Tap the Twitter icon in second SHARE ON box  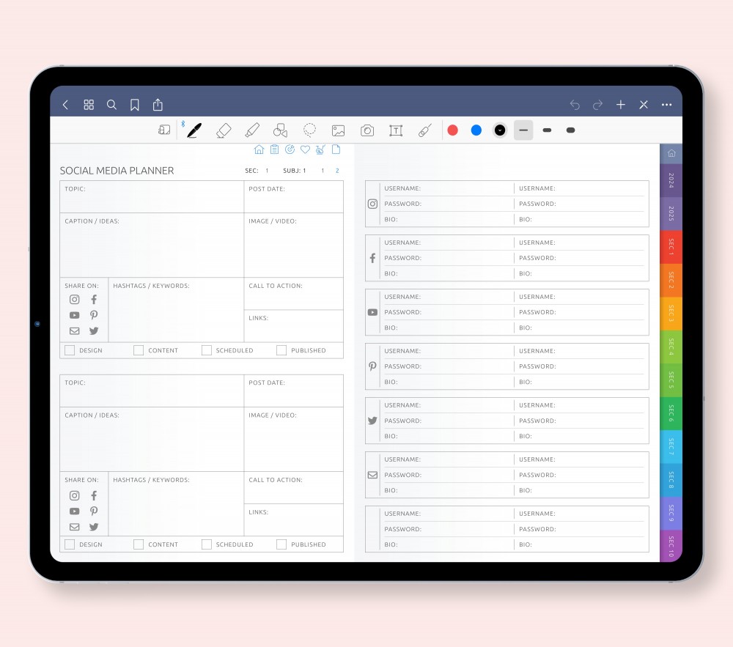[x=94, y=527]
